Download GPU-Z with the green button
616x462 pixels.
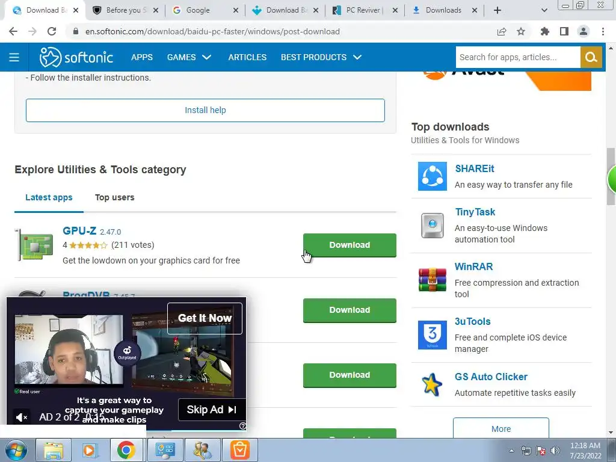click(350, 245)
